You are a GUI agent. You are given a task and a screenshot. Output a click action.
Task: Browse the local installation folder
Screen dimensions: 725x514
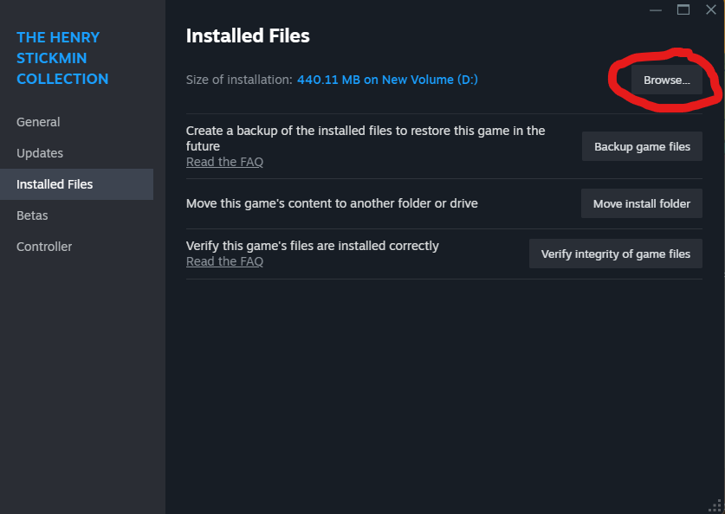[666, 80]
